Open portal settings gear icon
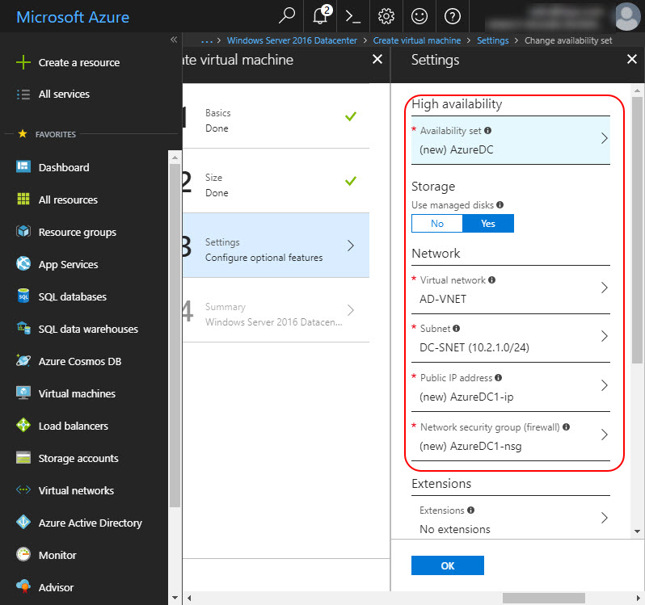This screenshot has height=605, width=645. (x=386, y=16)
